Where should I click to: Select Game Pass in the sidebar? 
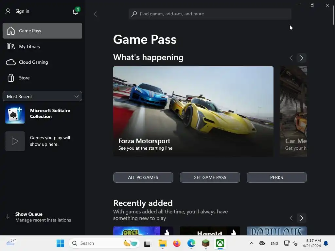pyautogui.click(x=42, y=31)
